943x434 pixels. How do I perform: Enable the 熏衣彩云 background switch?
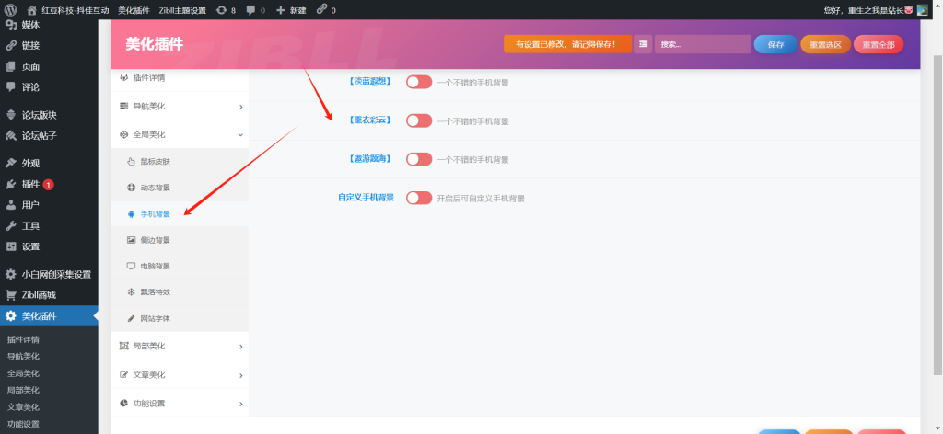(419, 120)
